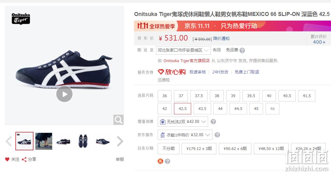This screenshot has width=331, height=174.
Task: Open the Onitsuka Tiger官方旗舰店 store link
Action: tap(186, 61)
